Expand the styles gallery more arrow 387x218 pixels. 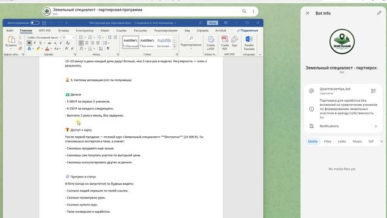click(x=175, y=47)
